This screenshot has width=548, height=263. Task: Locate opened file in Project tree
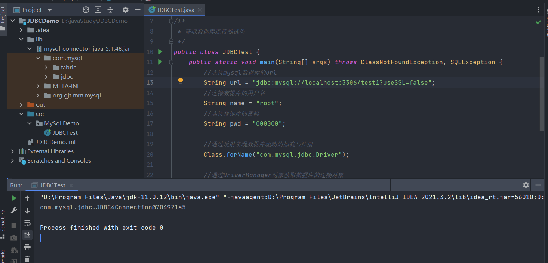[x=86, y=10]
